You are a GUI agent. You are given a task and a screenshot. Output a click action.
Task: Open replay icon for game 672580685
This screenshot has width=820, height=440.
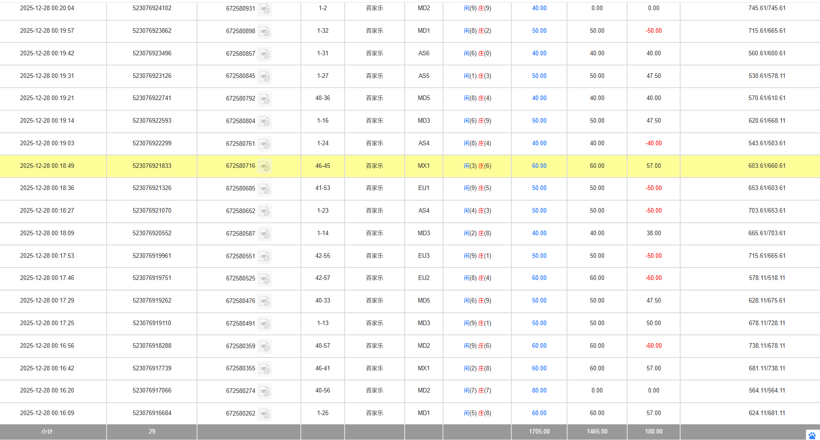click(x=264, y=189)
